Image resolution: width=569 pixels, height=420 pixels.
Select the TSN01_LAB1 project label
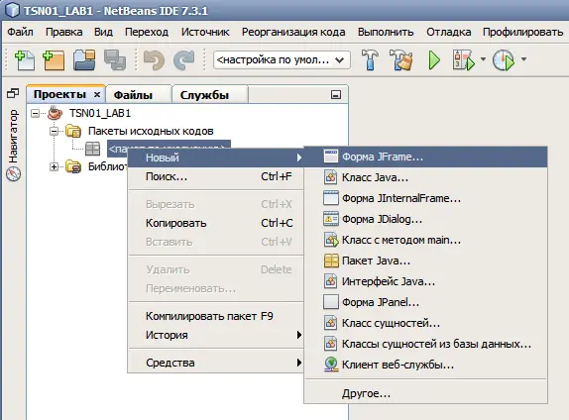click(x=100, y=113)
